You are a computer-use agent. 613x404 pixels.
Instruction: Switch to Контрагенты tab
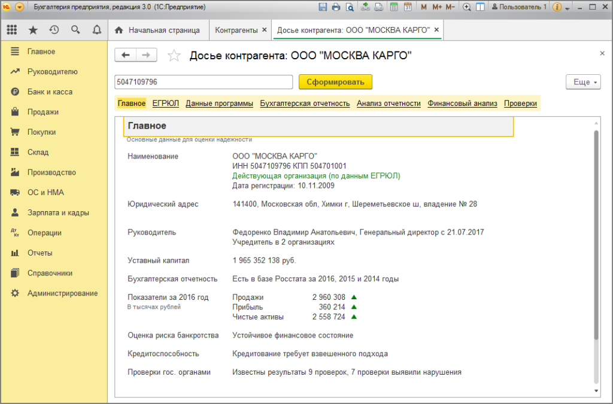pos(236,30)
